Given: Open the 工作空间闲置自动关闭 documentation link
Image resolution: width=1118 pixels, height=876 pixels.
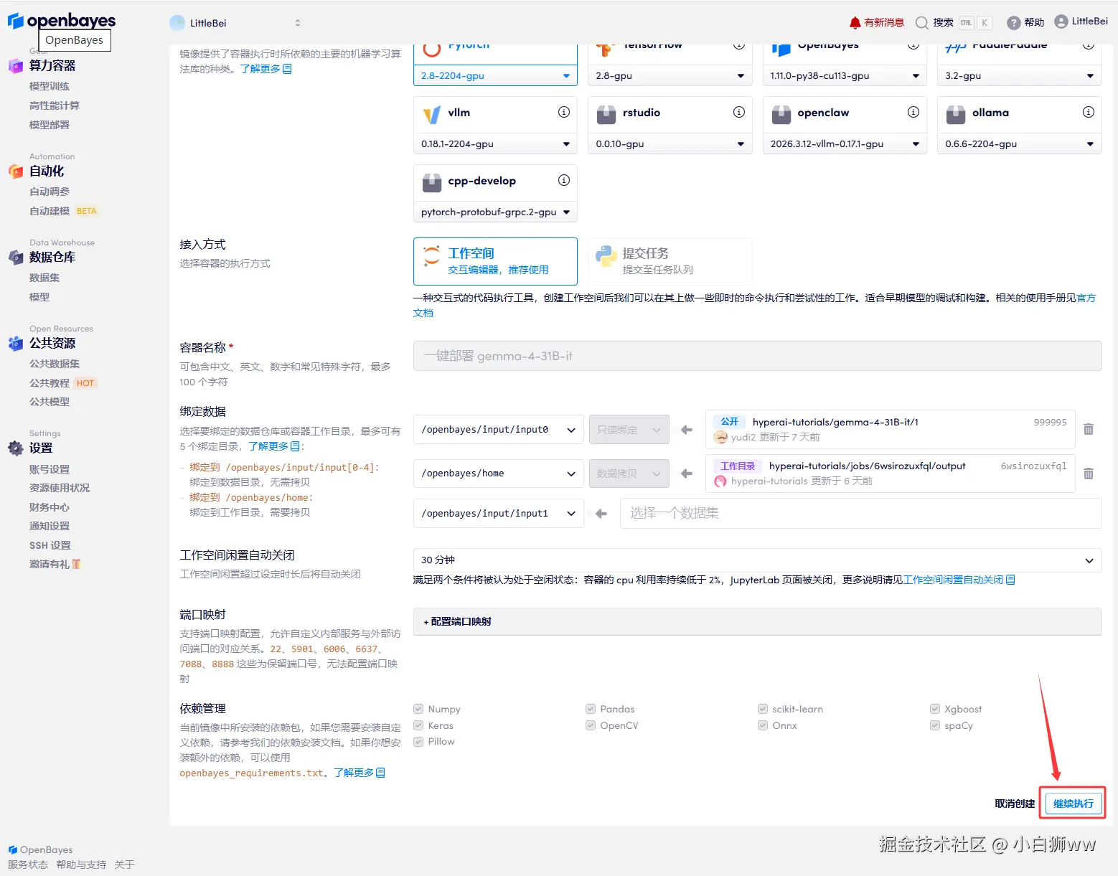Looking at the screenshot, I should click(959, 580).
